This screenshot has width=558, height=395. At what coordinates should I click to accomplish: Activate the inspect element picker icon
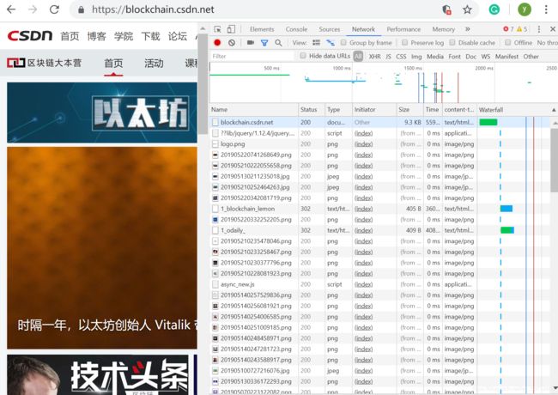click(x=217, y=29)
